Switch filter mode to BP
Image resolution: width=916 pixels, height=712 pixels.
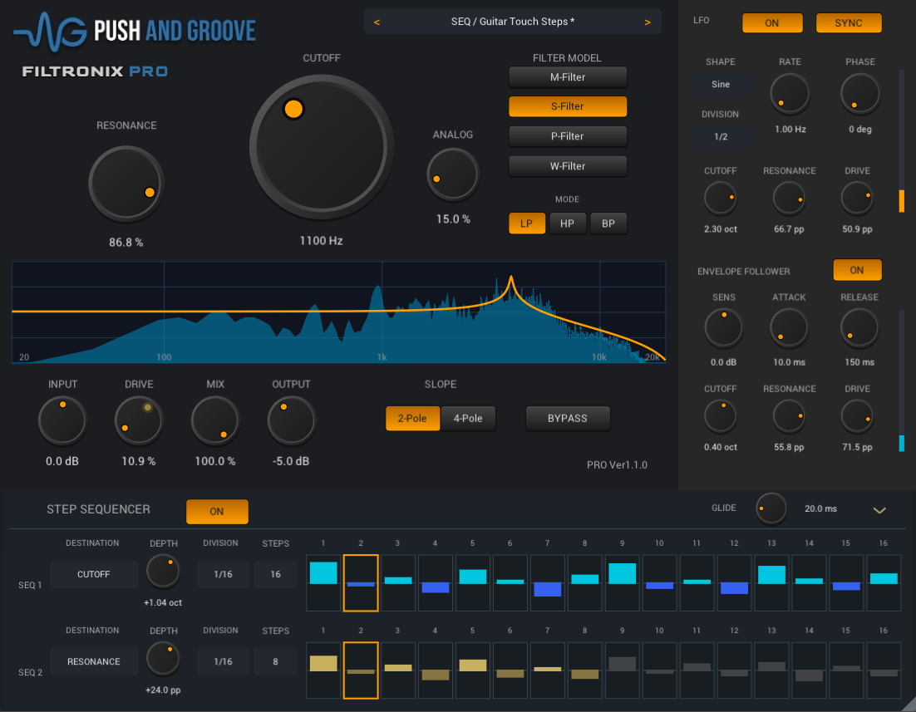click(x=608, y=223)
